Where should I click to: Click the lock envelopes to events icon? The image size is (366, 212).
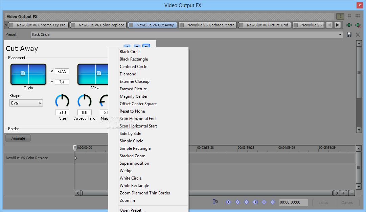pyautogui.click(x=215, y=202)
